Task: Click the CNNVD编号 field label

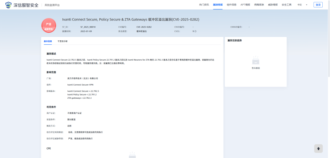Action: coord(236,27)
